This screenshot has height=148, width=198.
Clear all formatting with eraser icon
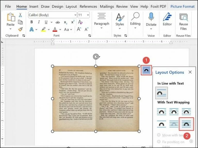(80, 22)
